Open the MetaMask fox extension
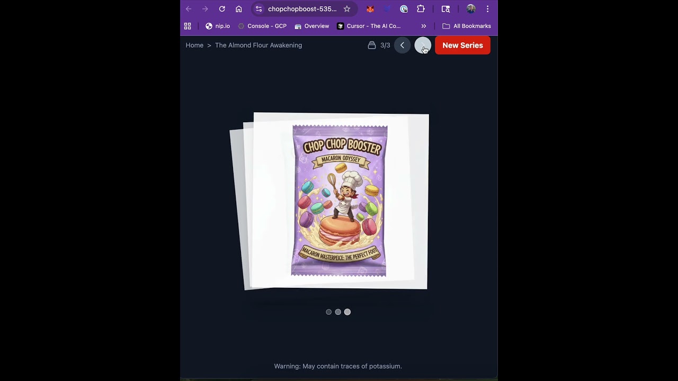Image resolution: width=678 pixels, height=381 pixels. coord(370,9)
